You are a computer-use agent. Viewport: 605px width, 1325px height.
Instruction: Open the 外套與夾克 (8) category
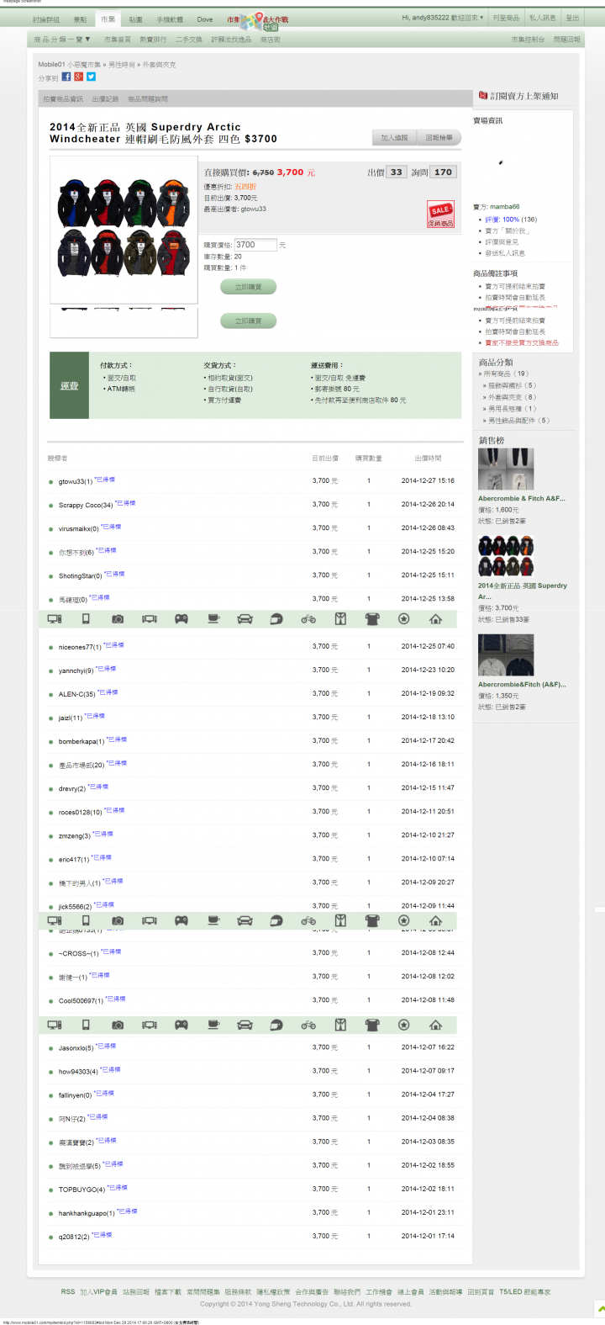pos(512,397)
